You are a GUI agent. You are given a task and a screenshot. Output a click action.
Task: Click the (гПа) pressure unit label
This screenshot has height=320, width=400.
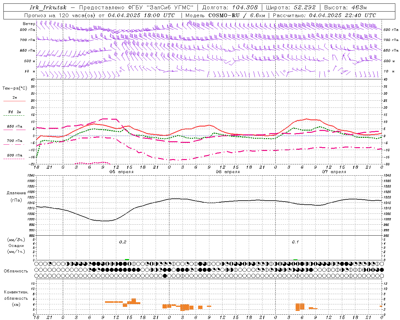pos(16,200)
